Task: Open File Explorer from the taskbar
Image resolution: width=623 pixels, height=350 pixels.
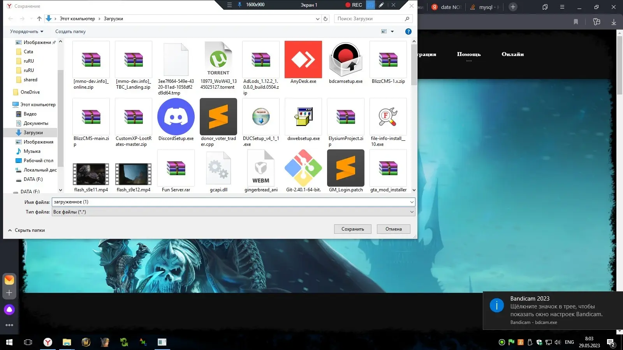Action: point(67,342)
